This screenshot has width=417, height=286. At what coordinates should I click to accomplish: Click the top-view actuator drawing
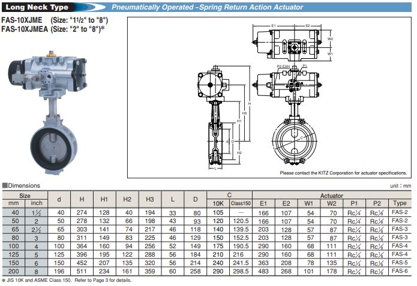coord(293,47)
